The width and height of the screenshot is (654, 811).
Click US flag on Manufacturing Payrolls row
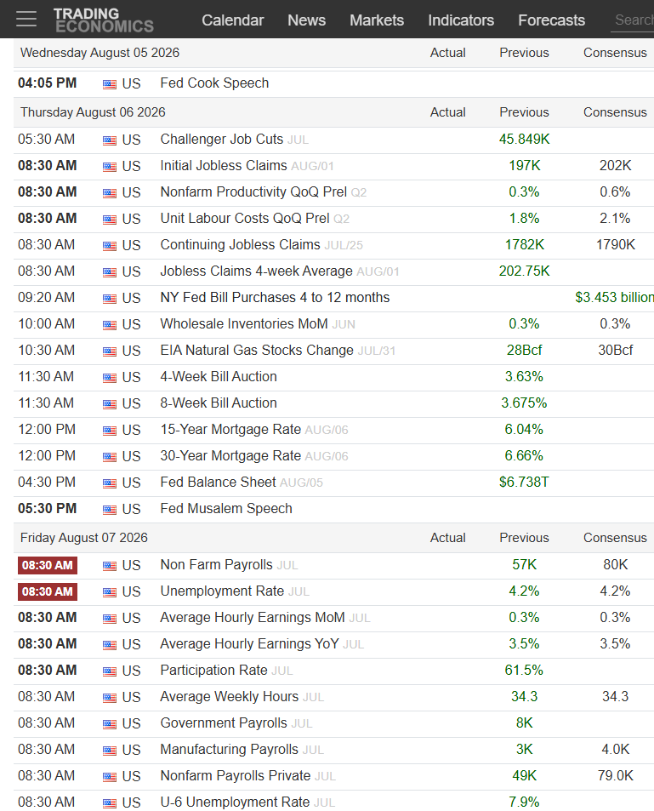[110, 751]
